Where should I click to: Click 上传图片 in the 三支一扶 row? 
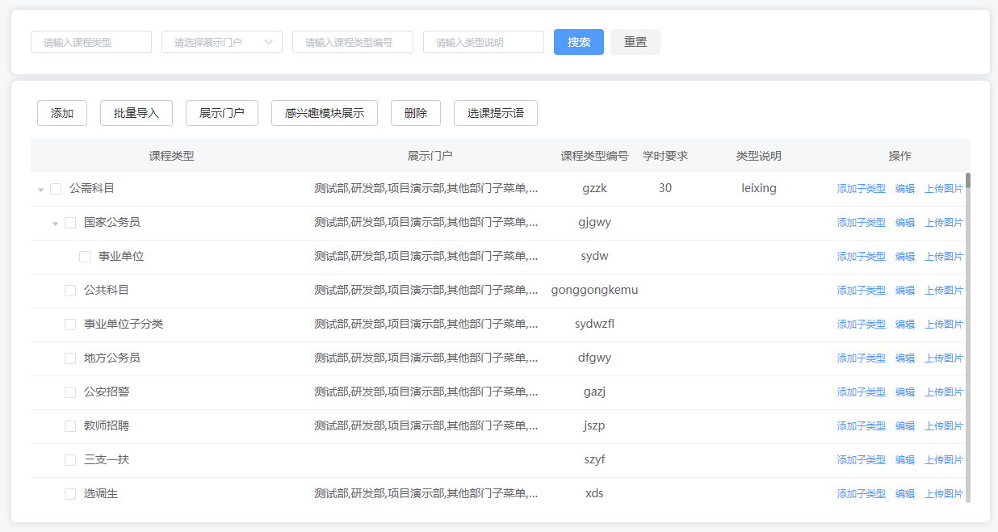tap(944, 460)
